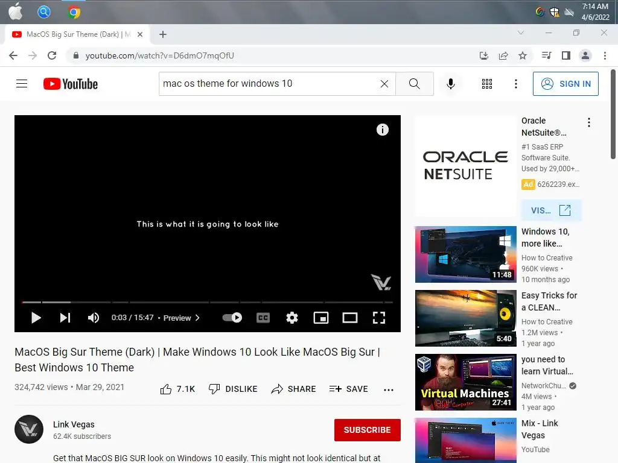Mute the video volume
The height and width of the screenshot is (463, 618).
94,318
